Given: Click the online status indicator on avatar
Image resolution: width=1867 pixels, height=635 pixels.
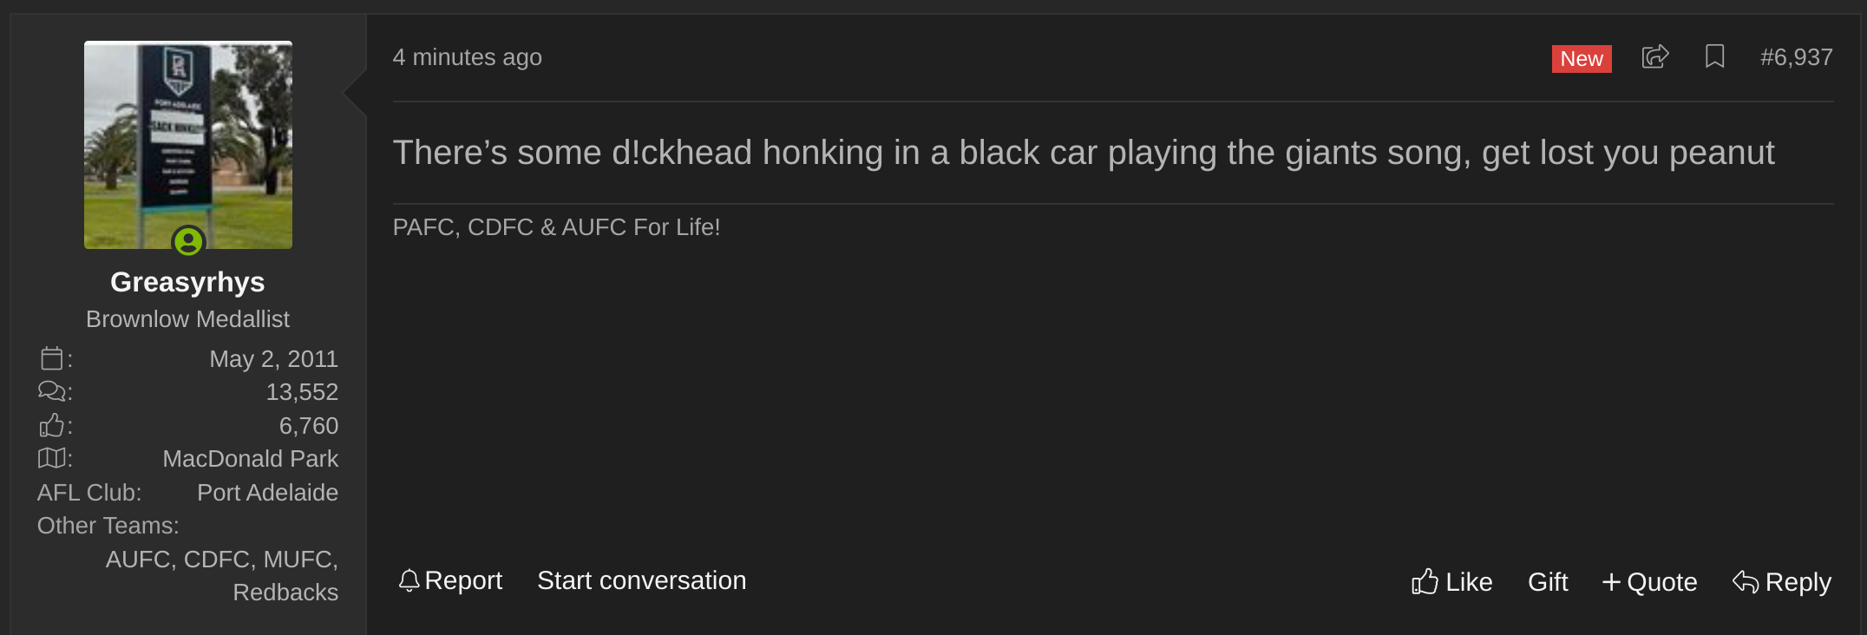Looking at the screenshot, I should pos(188,241).
